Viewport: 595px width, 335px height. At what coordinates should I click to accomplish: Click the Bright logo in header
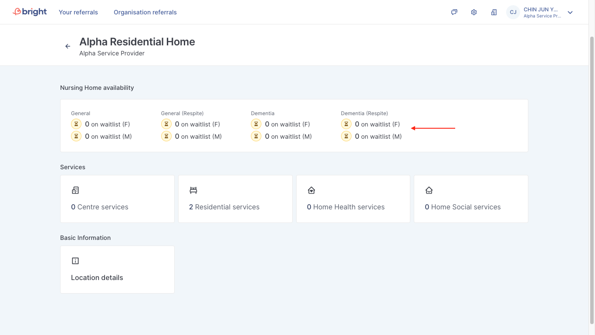click(x=30, y=12)
